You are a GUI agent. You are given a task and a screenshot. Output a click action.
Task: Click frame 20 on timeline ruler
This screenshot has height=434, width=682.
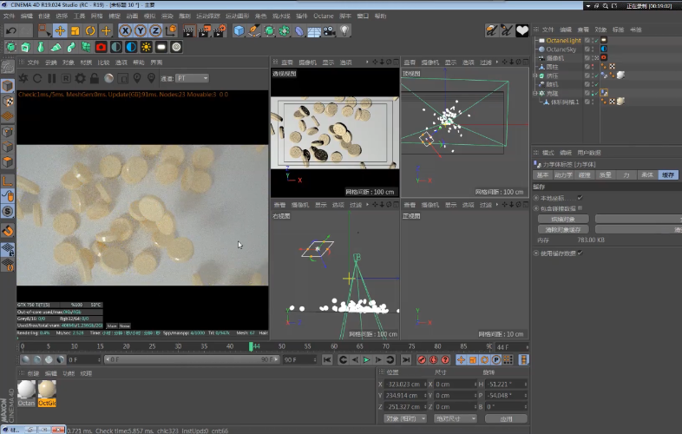tap(127, 346)
